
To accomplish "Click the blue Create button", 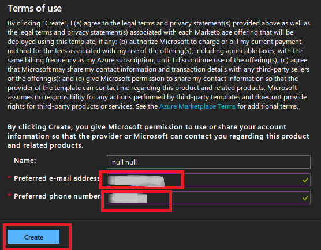I will click(x=33, y=237).
